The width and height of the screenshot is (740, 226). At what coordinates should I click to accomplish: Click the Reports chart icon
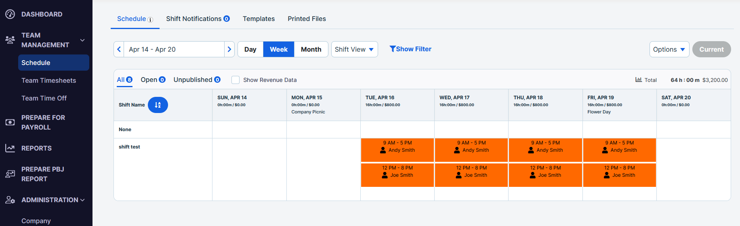pyautogui.click(x=10, y=148)
